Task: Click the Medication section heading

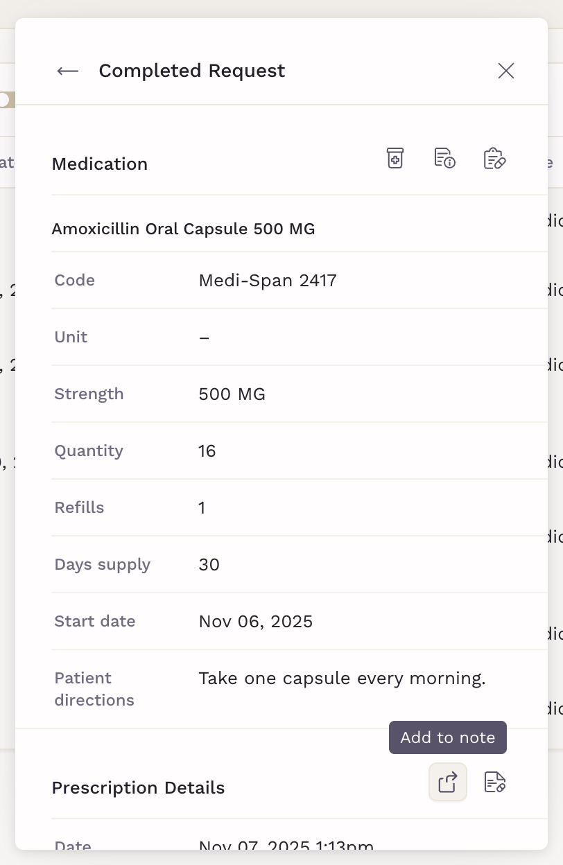Action: click(100, 164)
